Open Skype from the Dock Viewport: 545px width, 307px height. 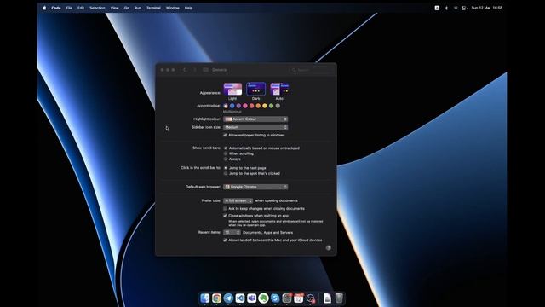tap(275, 298)
